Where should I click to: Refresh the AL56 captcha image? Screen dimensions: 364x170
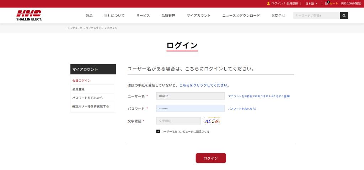[x=212, y=121]
